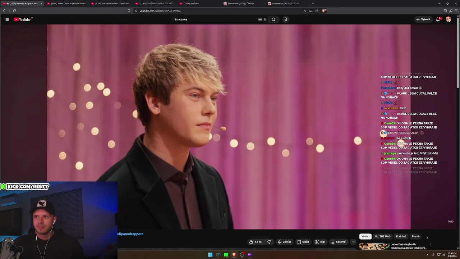Start voice search with microphone icon

286,19
